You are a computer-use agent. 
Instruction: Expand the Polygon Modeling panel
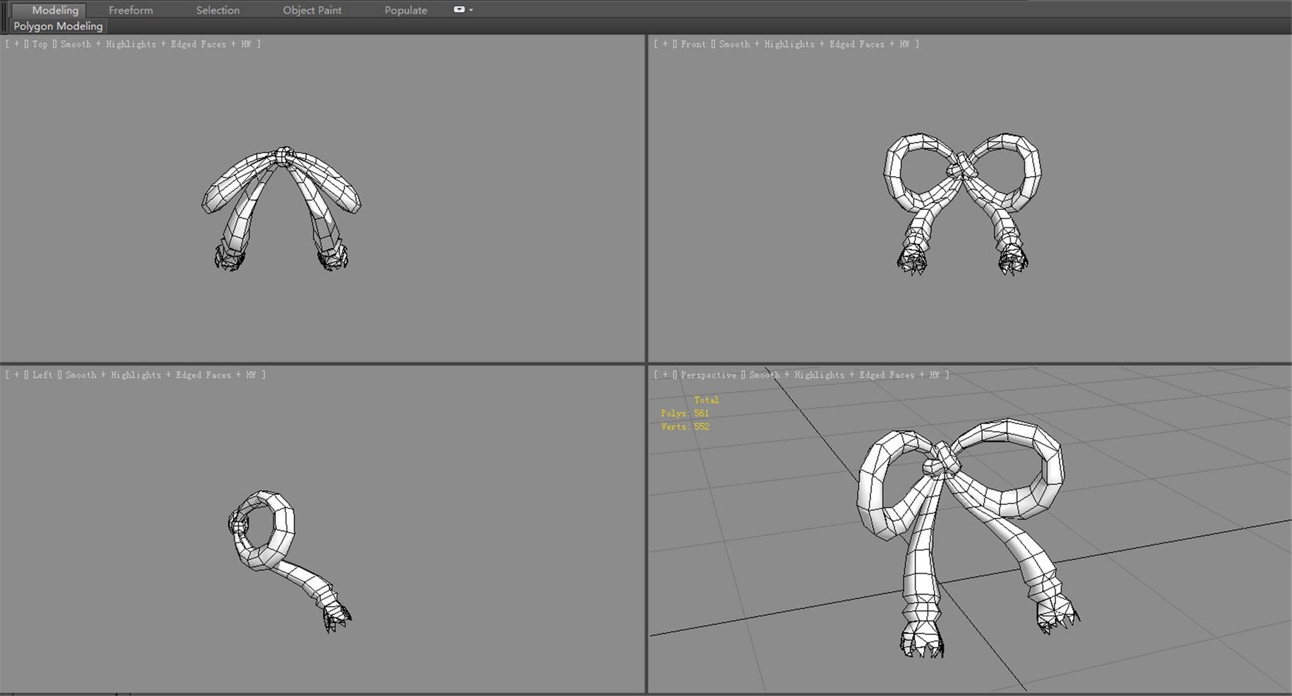[x=58, y=26]
